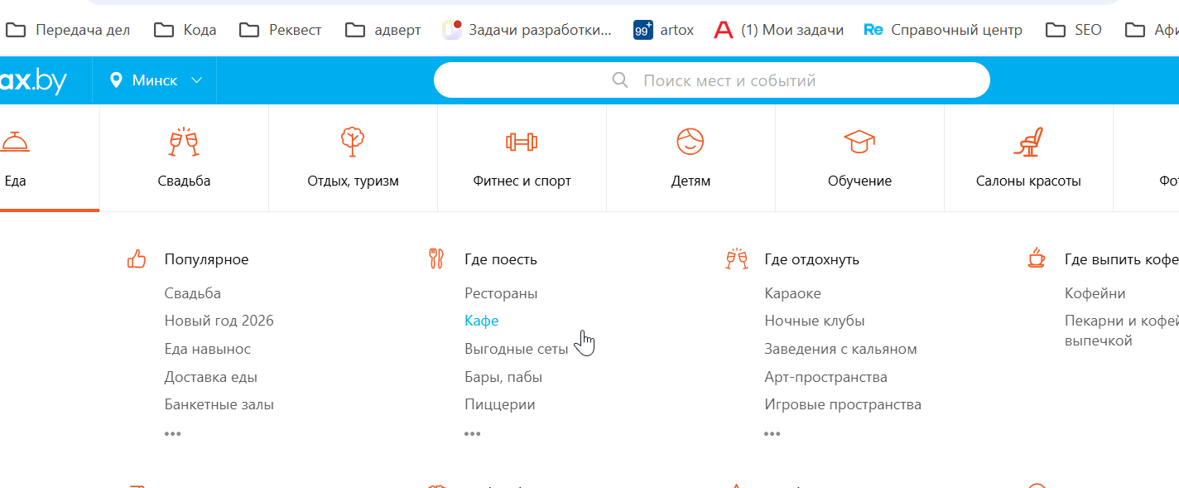Open the (1) Мои задачи bookmark
This screenshot has width=1179, height=488.
(779, 30)
